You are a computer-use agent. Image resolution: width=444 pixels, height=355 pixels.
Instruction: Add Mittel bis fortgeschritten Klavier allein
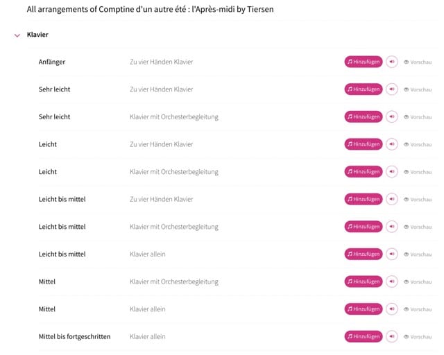[364, 336]
